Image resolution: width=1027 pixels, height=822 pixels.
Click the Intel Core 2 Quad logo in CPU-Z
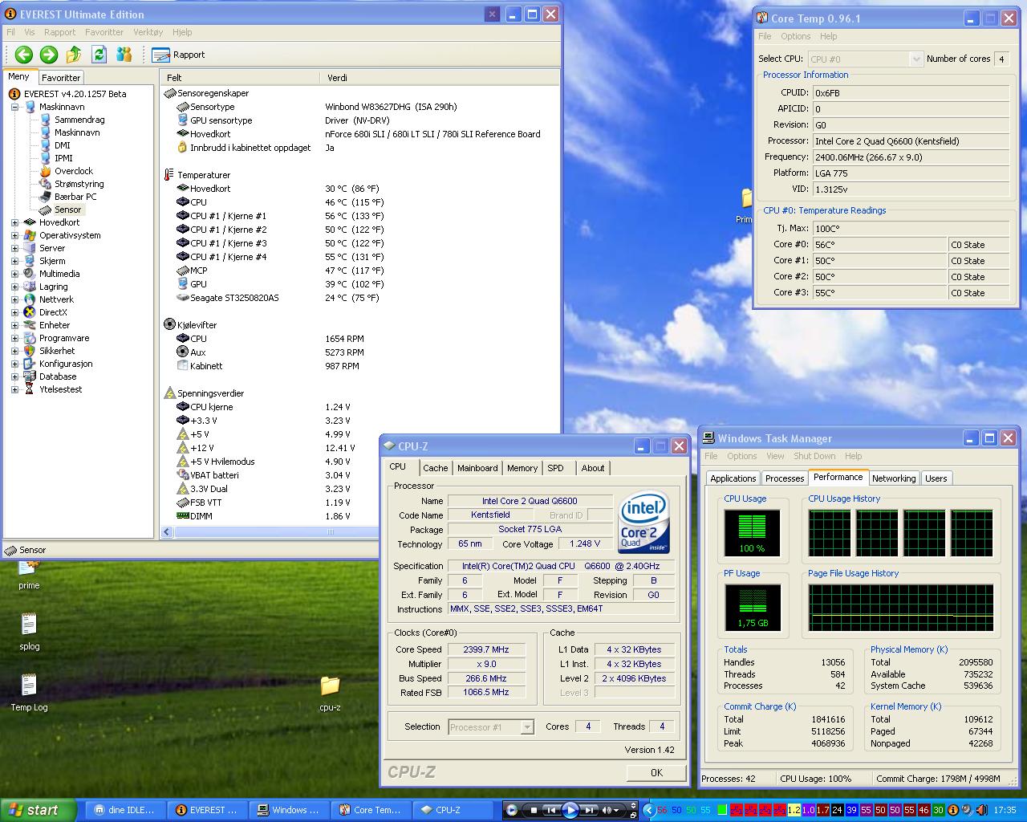(x=643, y=523)
